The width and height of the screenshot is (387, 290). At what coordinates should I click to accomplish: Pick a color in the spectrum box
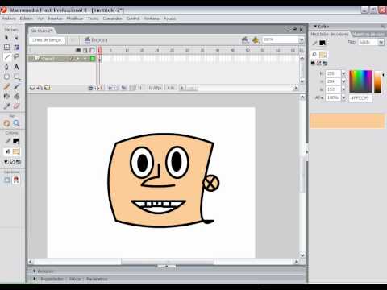(x=360, y=81)
